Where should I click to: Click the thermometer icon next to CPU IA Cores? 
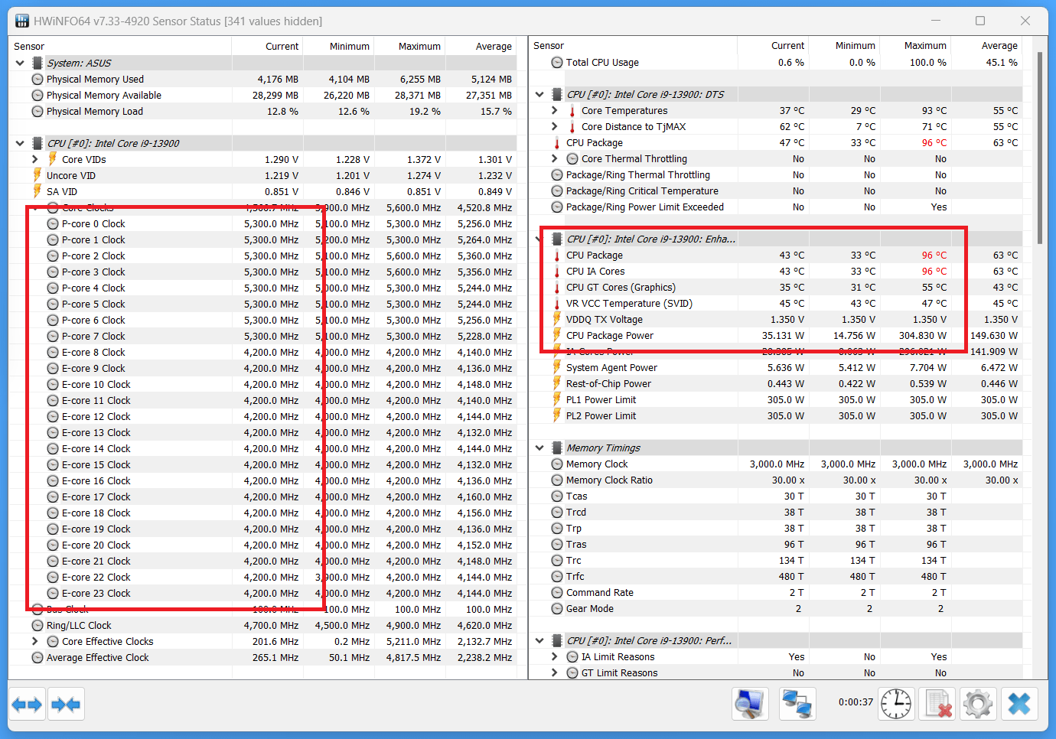[x=557, y=272]
